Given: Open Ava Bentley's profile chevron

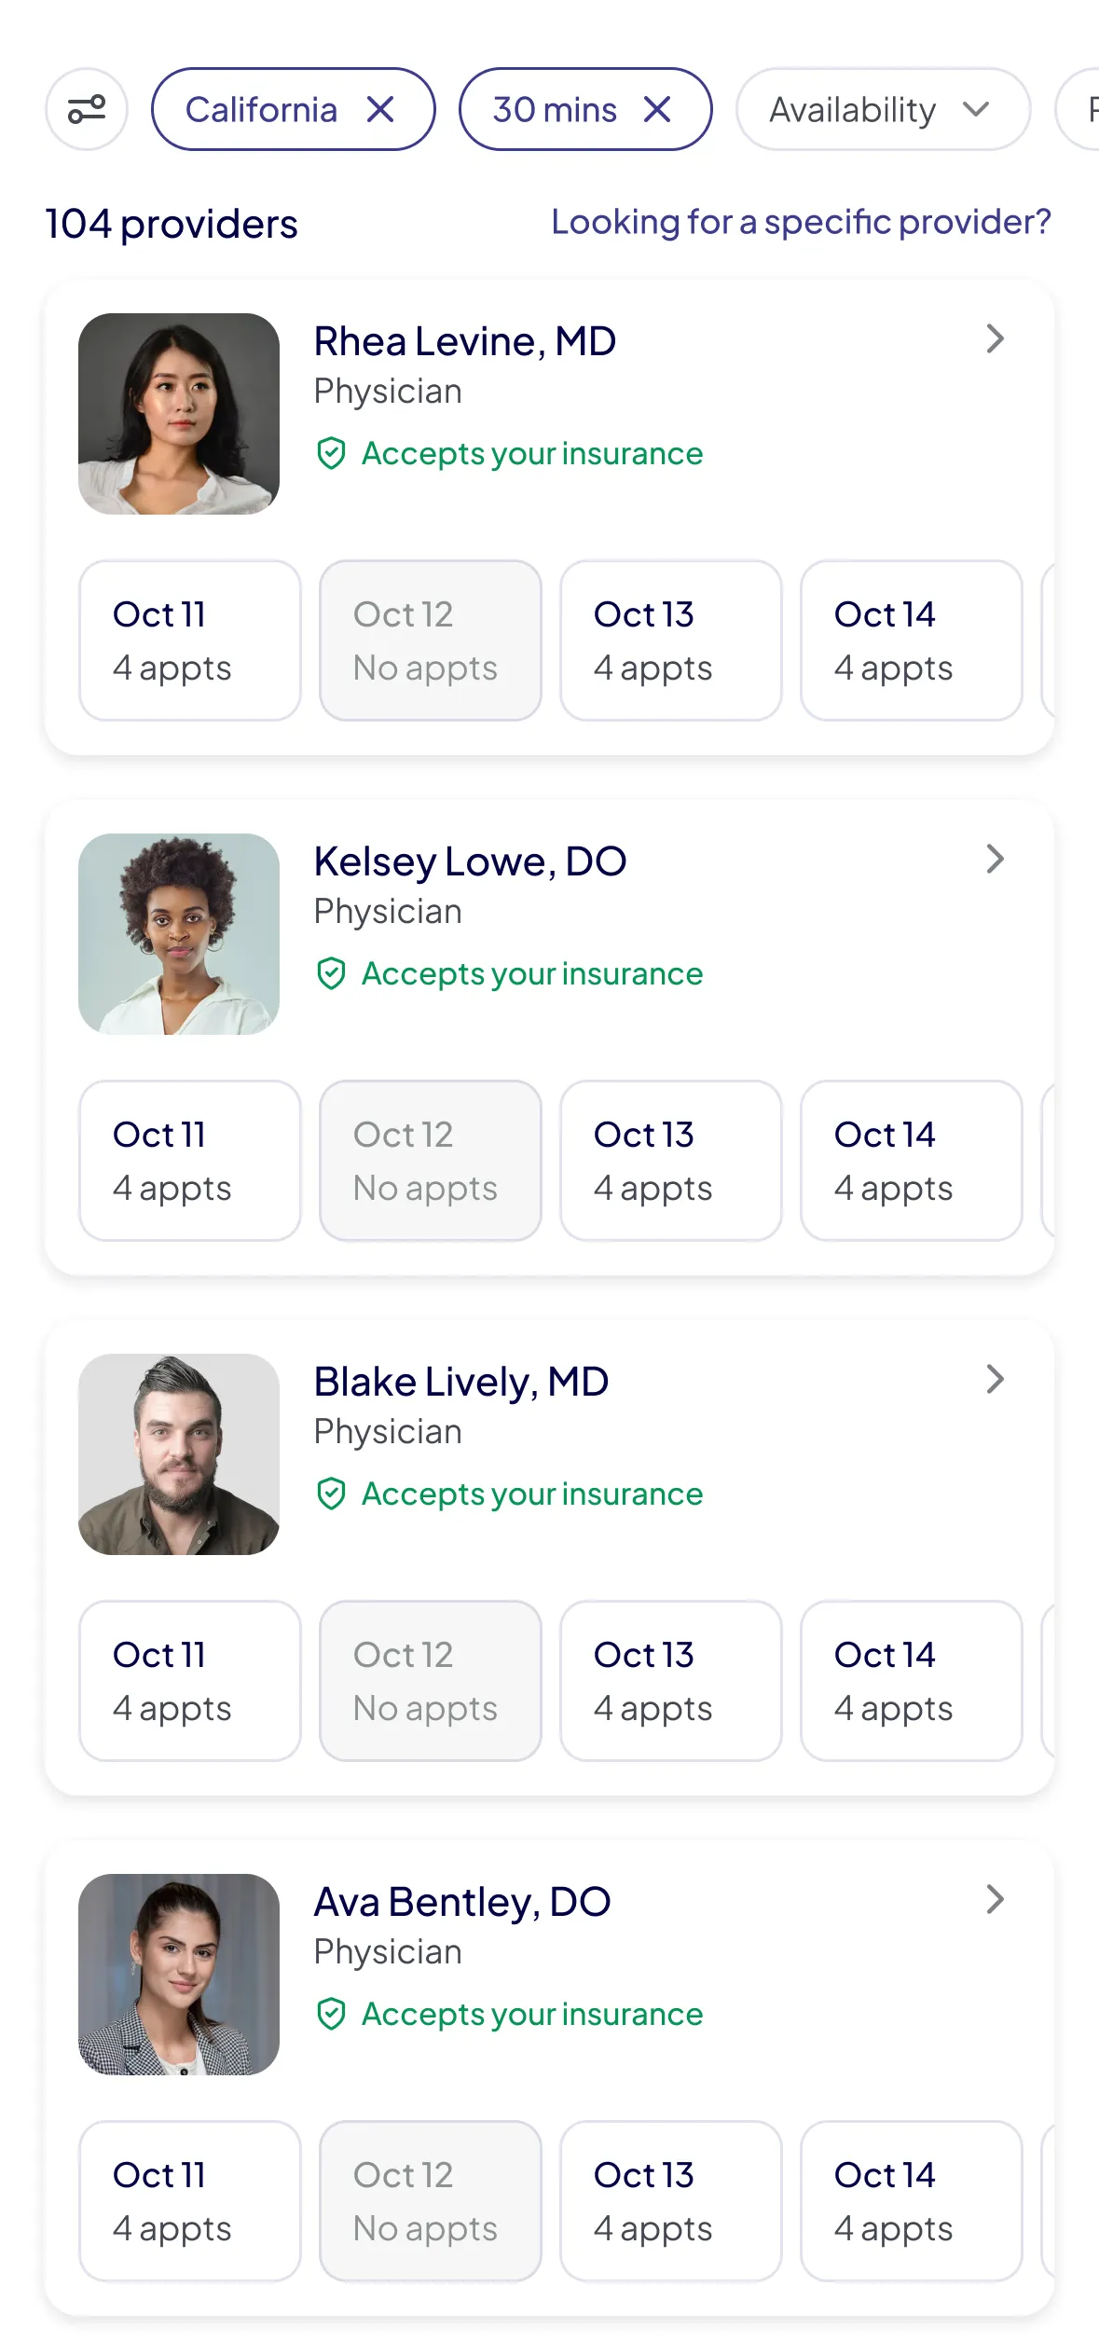Looking at the screenshot, I should tap(995, 1900).
